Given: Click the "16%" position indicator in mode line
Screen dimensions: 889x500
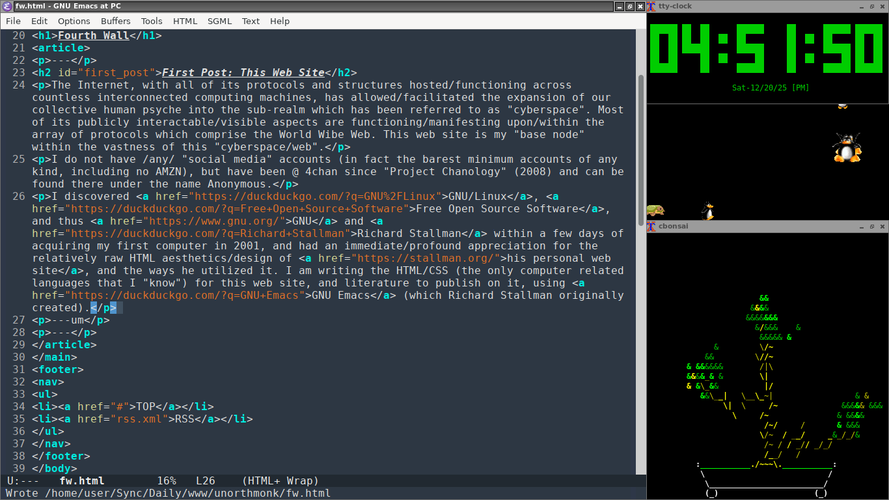Looking at the screenshot, I should pyautogui.click(x=167, y=480).
